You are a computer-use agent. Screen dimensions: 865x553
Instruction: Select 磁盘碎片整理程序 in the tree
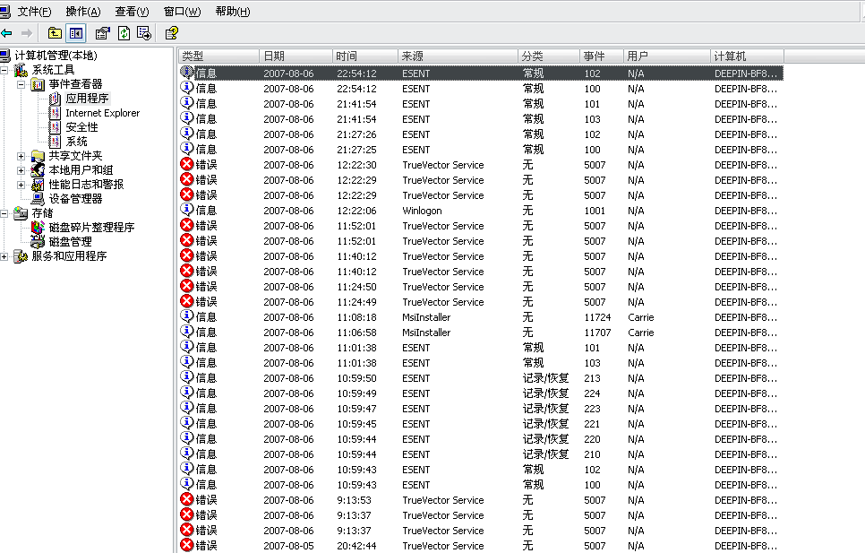[91, 228]
